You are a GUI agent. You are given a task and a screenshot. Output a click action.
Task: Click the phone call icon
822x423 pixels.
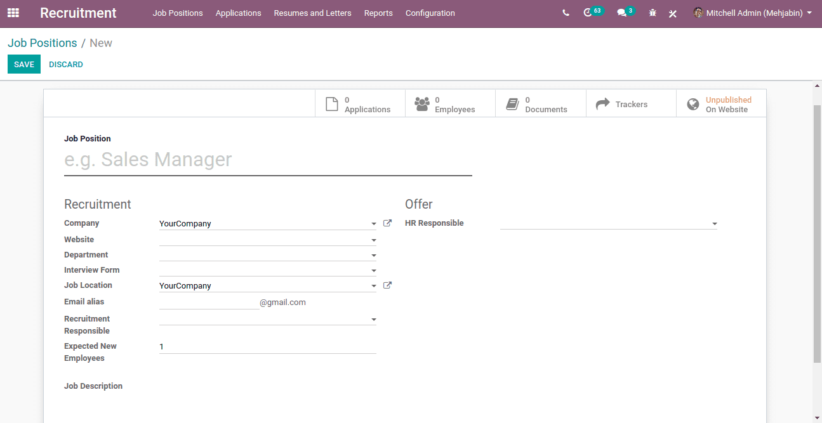pos(566,13)
